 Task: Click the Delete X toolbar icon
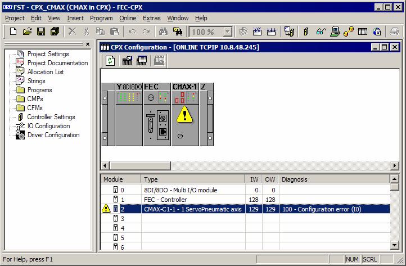(x=72, y=31)
